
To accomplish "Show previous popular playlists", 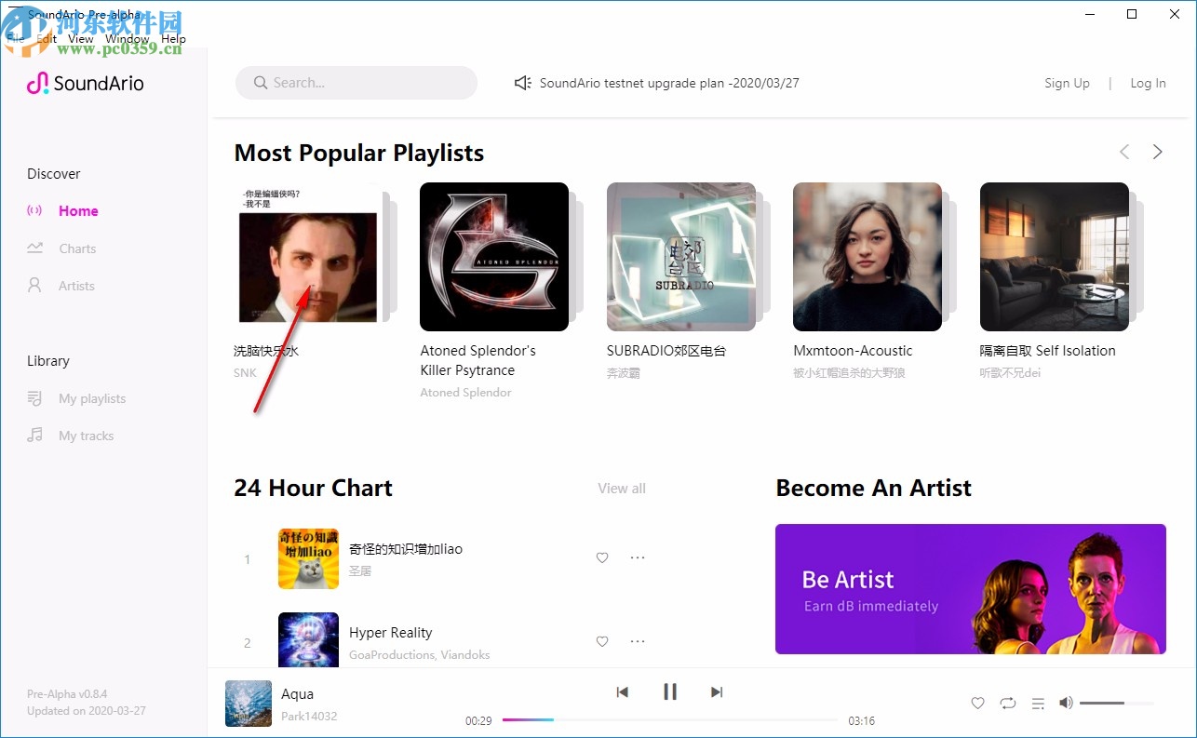I will point(1124,152).
